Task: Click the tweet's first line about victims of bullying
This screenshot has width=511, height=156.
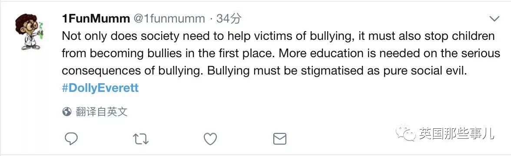Action: click(278, 36)
